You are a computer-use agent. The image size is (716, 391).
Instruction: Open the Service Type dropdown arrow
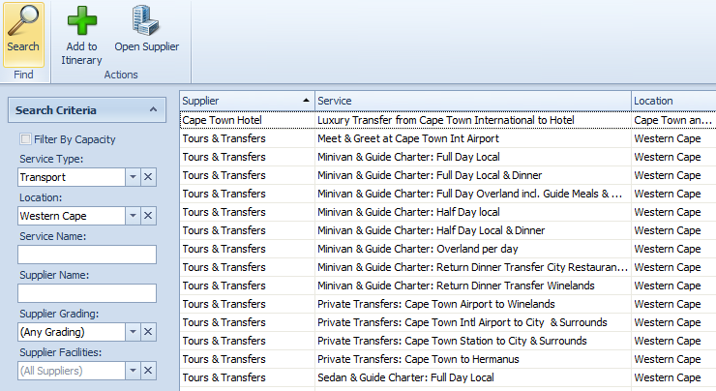pos(133,177)
